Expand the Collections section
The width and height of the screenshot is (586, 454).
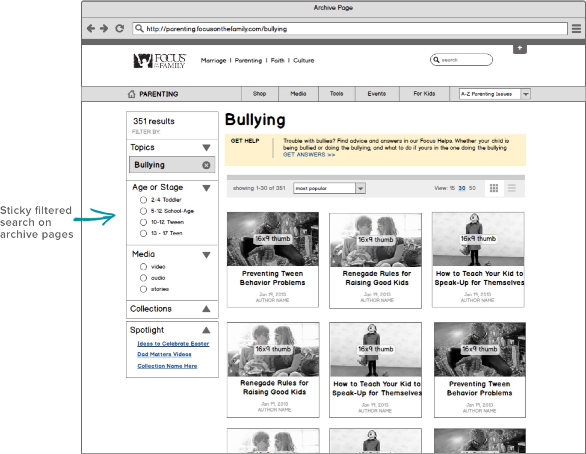pyautogui.click(x=206, y=309)
